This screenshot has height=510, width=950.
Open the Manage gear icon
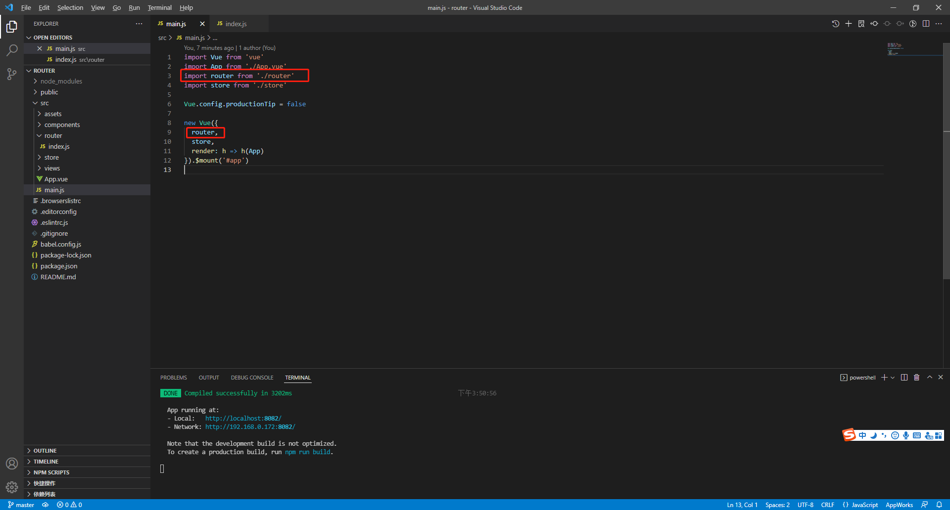[x=12, y=487]
